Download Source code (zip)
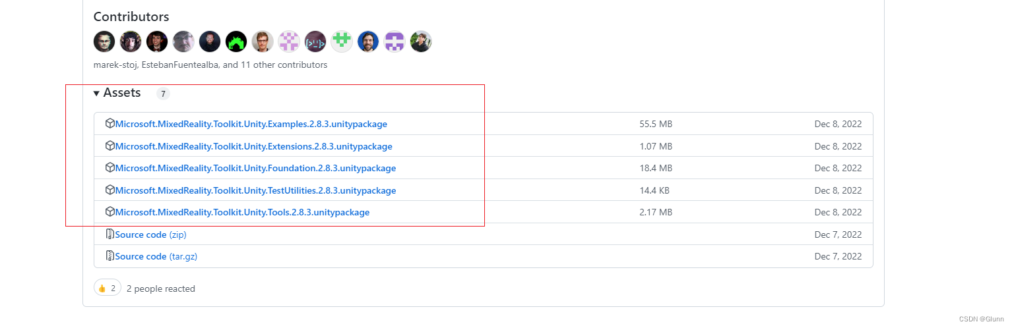Viewport: 1014px width, 328px height. coord(150,234)
